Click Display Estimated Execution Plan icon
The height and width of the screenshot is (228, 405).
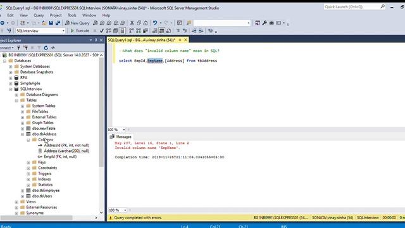(109, 31)
